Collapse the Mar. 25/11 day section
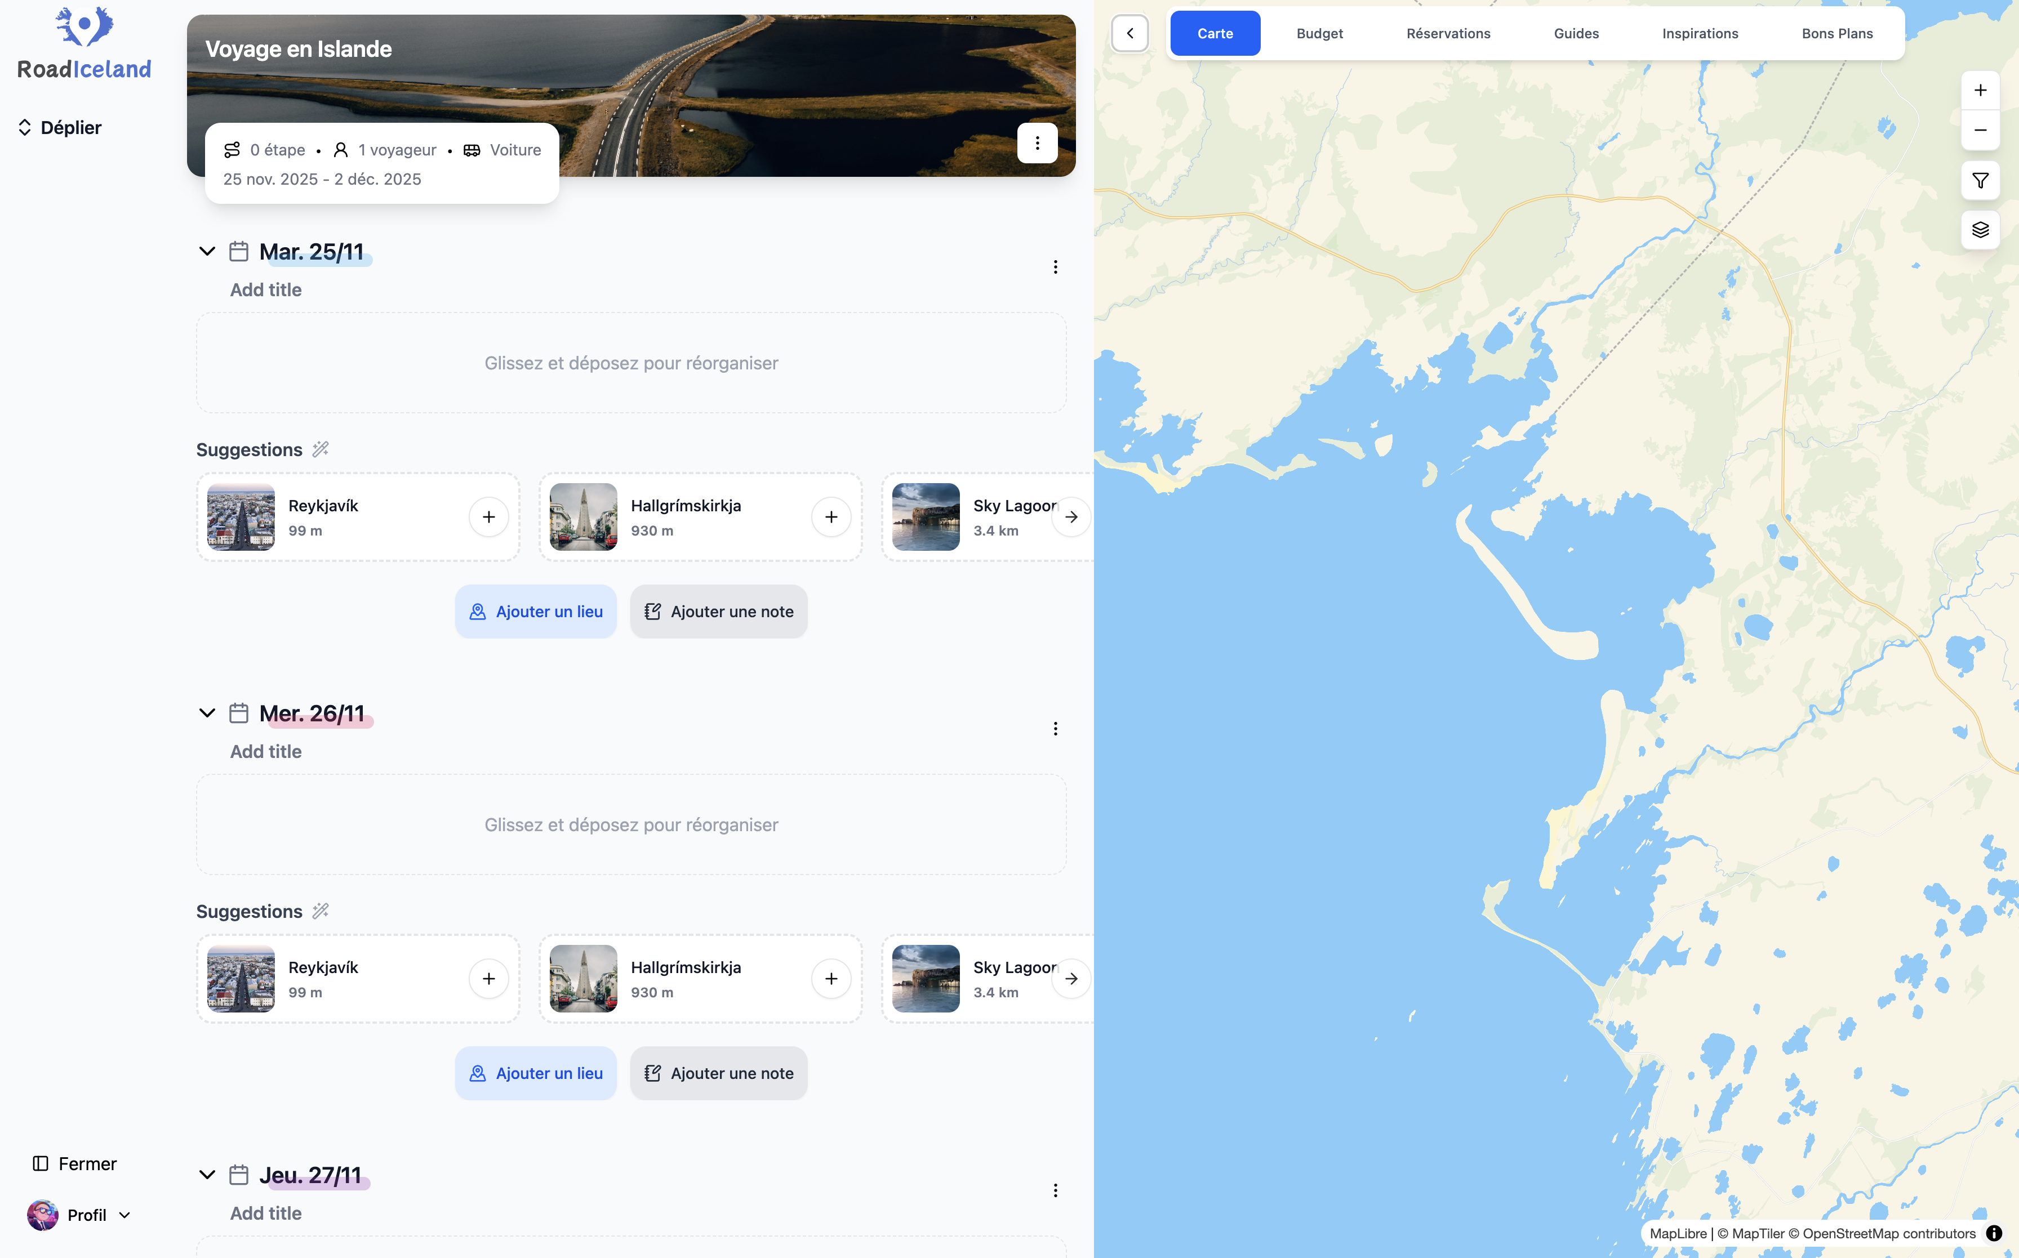 207,251
